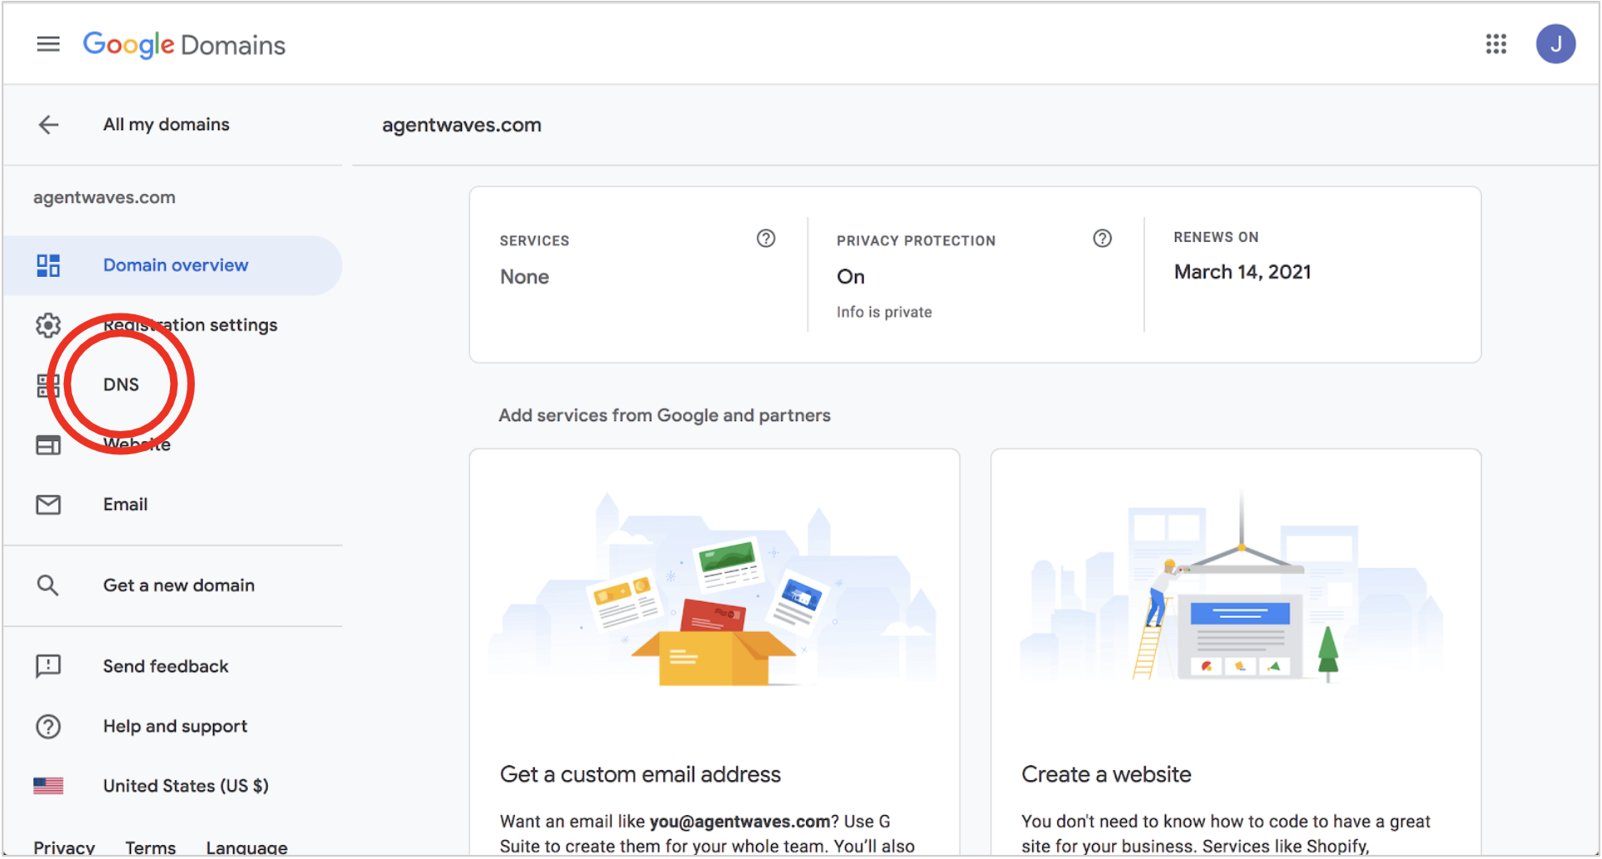Click the Email envelope icon
This screenshot has height=859, width=1602.
click(48, 504)
